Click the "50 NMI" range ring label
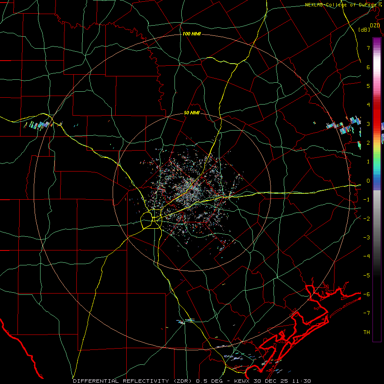The image size is (384, 384). pos(192,113)
